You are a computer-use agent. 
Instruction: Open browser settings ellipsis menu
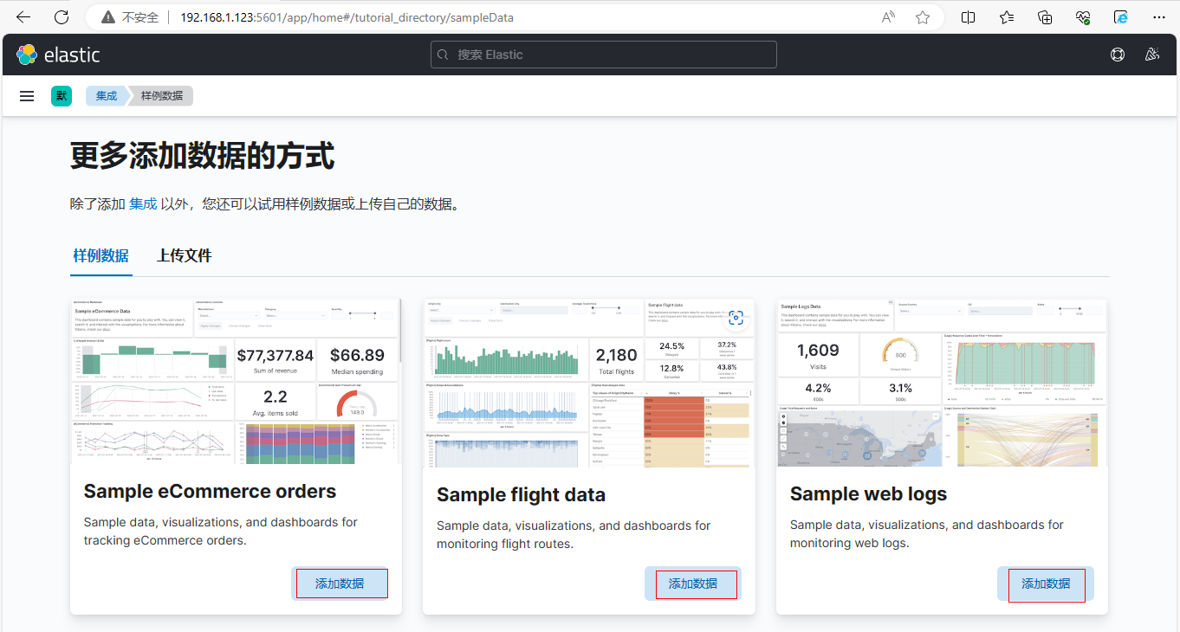(x=1158, y=17)
